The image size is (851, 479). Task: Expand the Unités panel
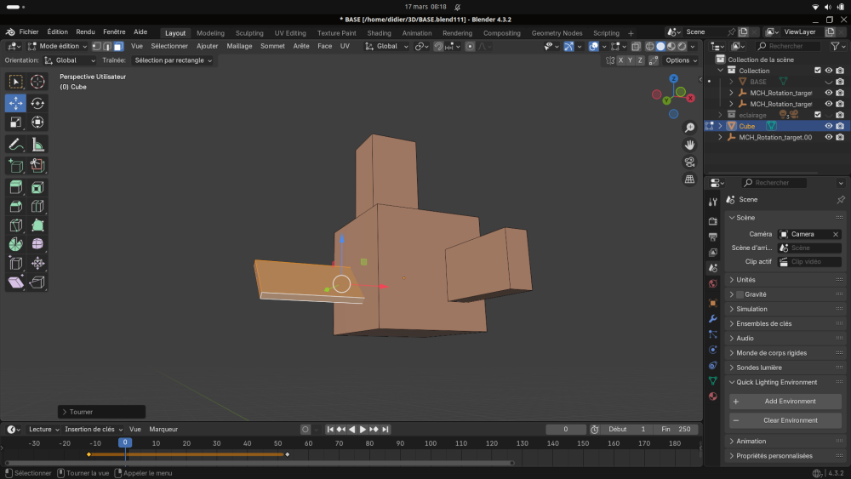pos(745,280)
